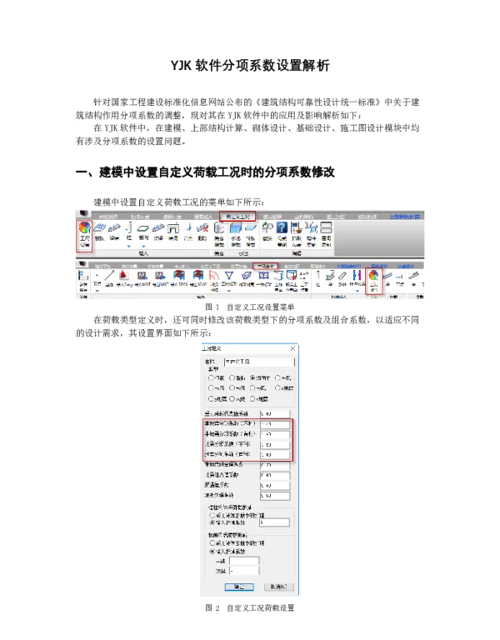Click the green parallelogram slab icon in upper ribbon
Viewport: 500px width, 640px height.
tap(143, 228)
